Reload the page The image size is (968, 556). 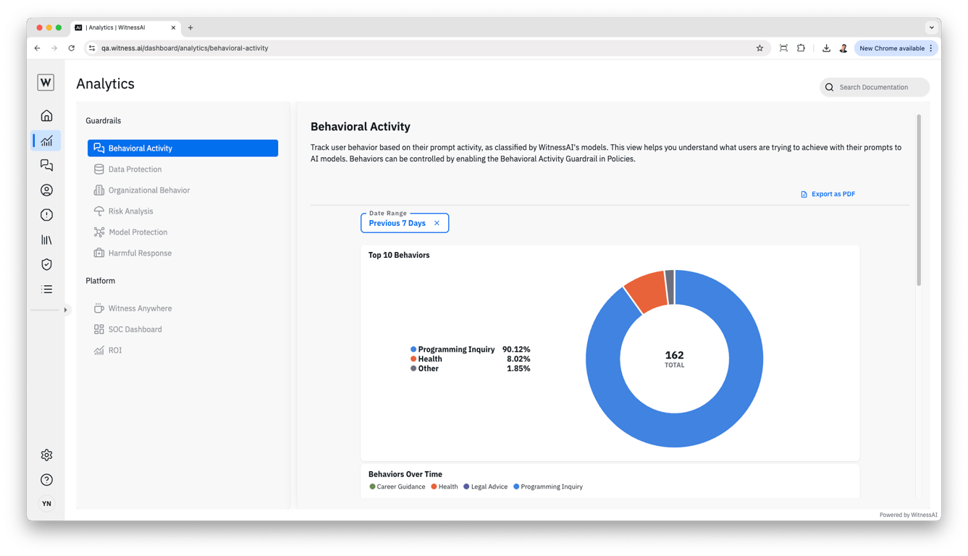point(72,49)
